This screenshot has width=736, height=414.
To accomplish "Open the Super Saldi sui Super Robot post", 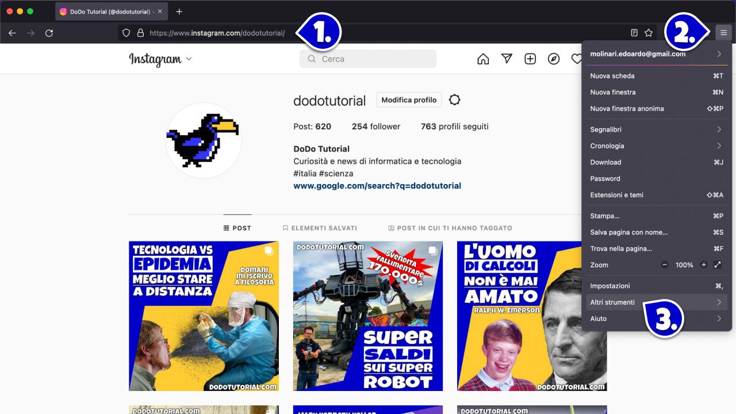I will point(368,316).
